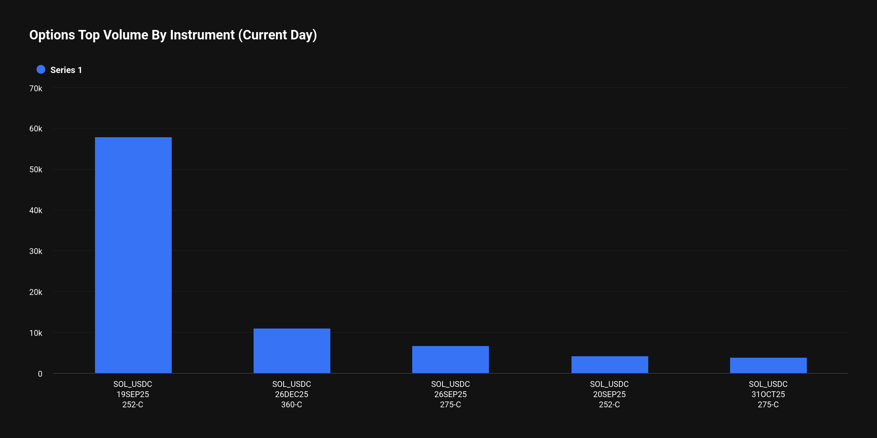Select the SOL_USDC 26DEC25 360-C bar

coord(292,351)
